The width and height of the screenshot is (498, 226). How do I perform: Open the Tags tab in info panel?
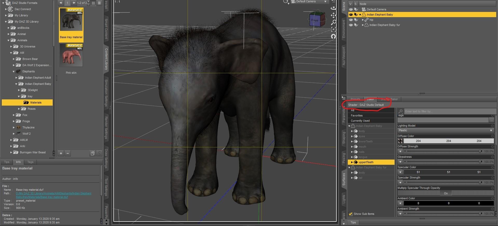[x=30, y=162]
